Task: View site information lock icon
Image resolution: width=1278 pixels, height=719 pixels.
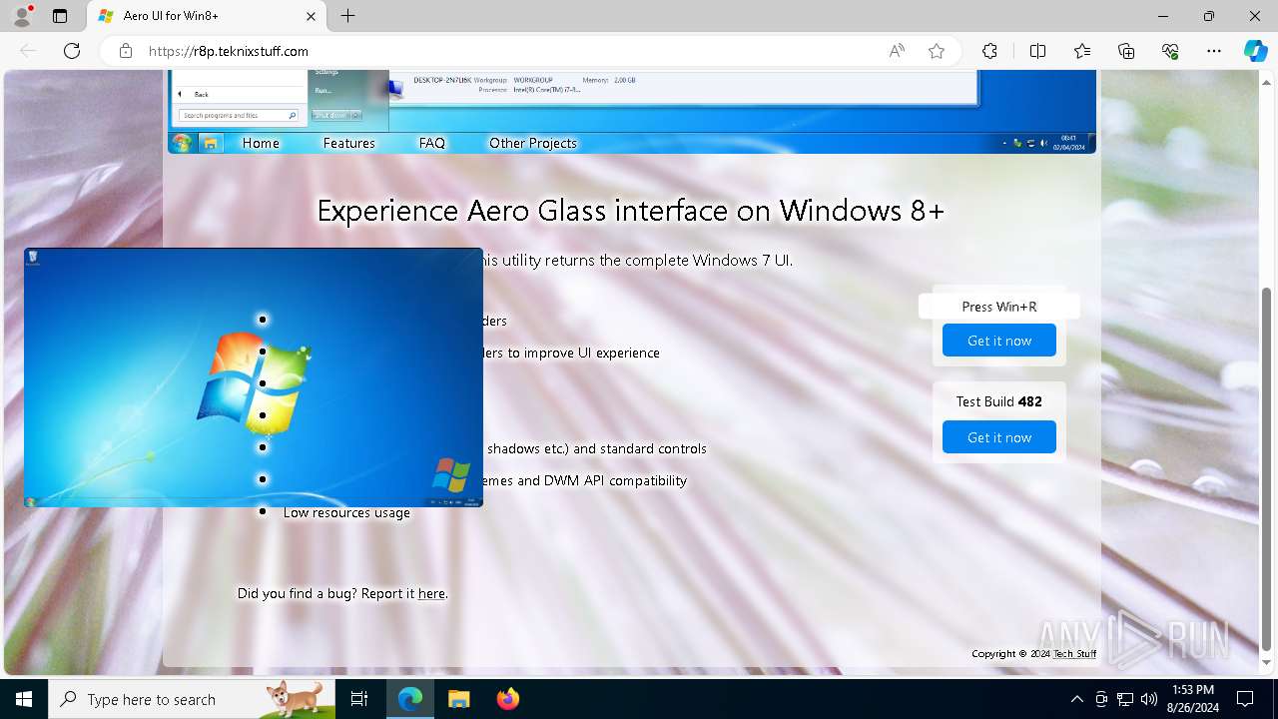Action: point(126,51)
